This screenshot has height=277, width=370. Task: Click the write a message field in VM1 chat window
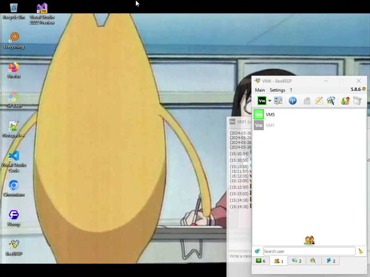pyautogui.click(x=240, y=256)
